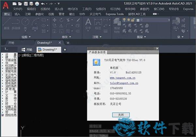
Task: Insert a Table from Annotation panel
Action: click(x=106, y=31)
